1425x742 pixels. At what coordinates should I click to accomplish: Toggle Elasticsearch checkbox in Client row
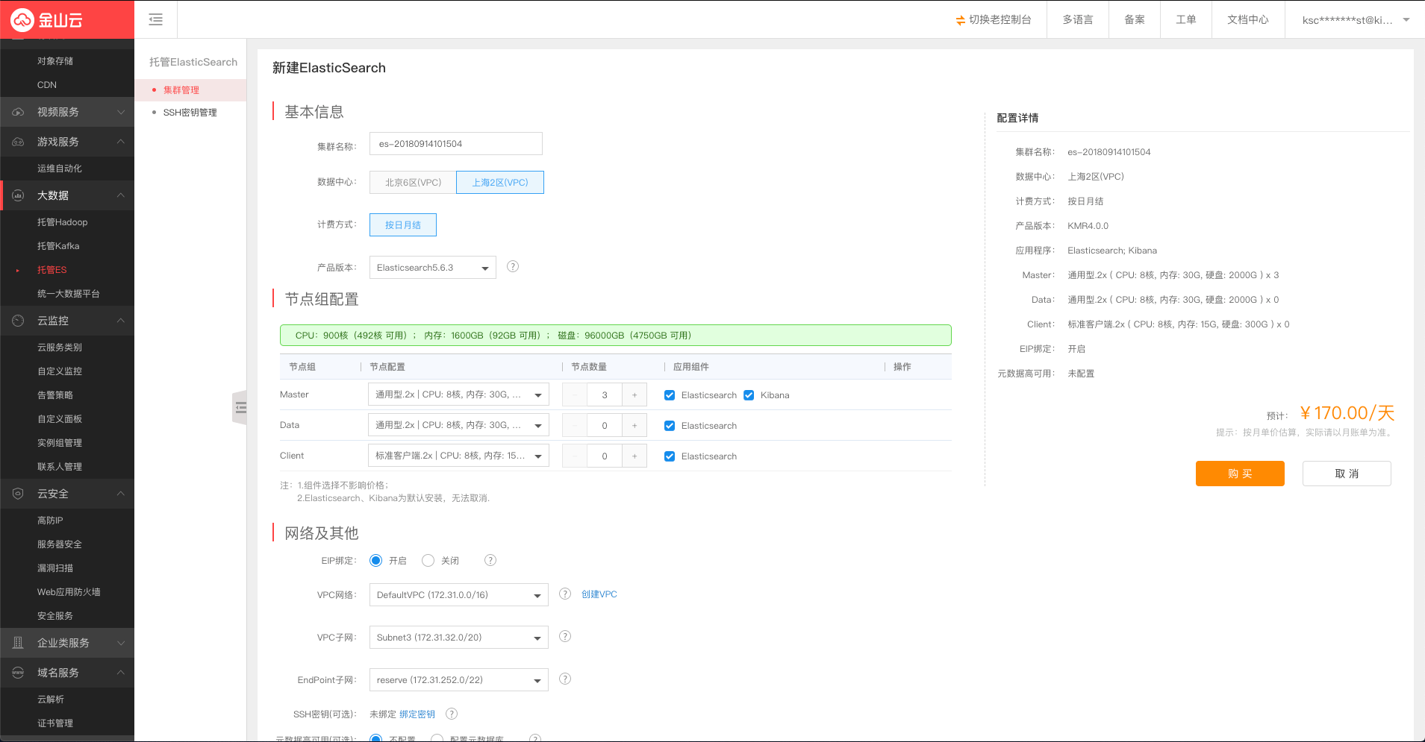click(x=670, y=456)
